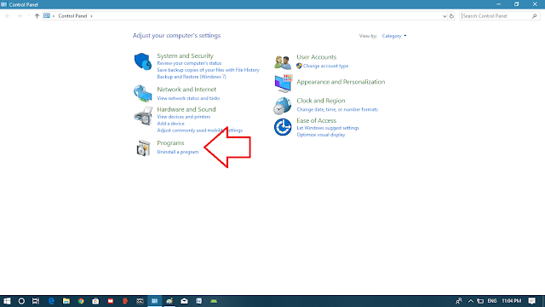Click the Control Panel breadcrumb
Viewport: 545px width, 307px height.
click(72, 16)
